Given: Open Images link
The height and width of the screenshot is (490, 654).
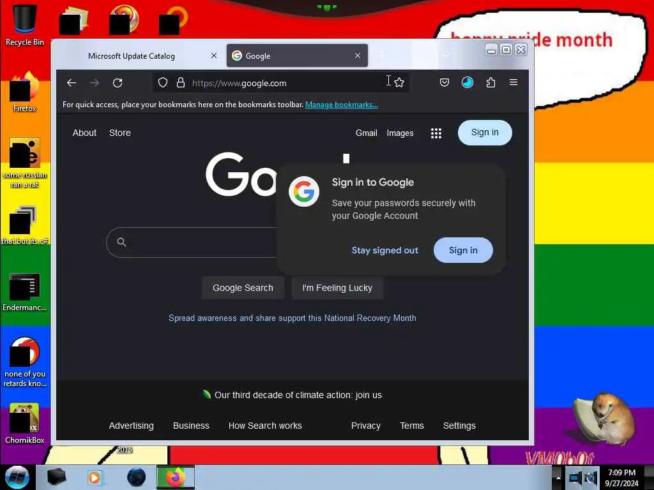Looking at the screenshot, I should (400, 133).
